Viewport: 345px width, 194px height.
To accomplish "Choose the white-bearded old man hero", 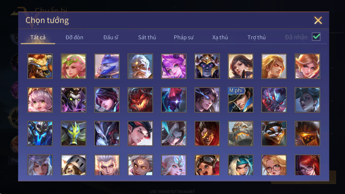I will 140,66.
